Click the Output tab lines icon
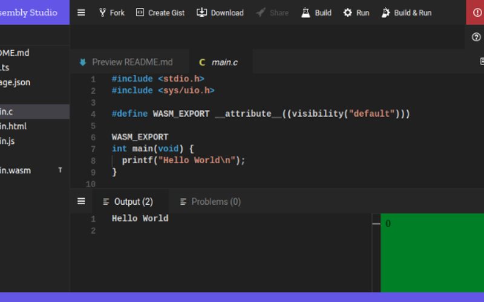Screen dimensions: 484x302 pos(106,202)
